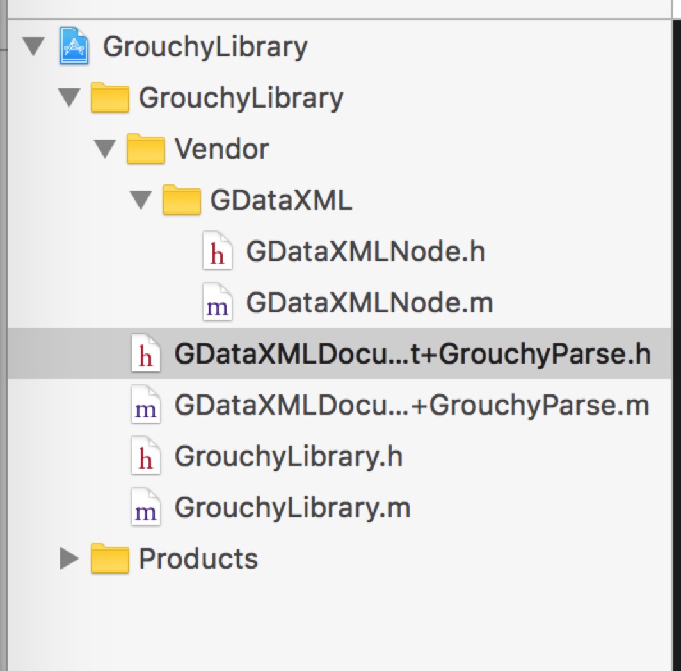Screen dimensions: 681x671
Task: Click the Vendor folder icon
Action: click(146, 149)
